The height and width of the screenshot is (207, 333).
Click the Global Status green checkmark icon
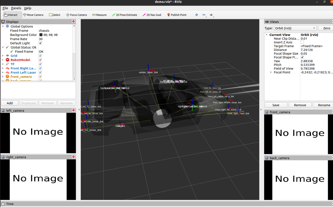coord(7,47)
